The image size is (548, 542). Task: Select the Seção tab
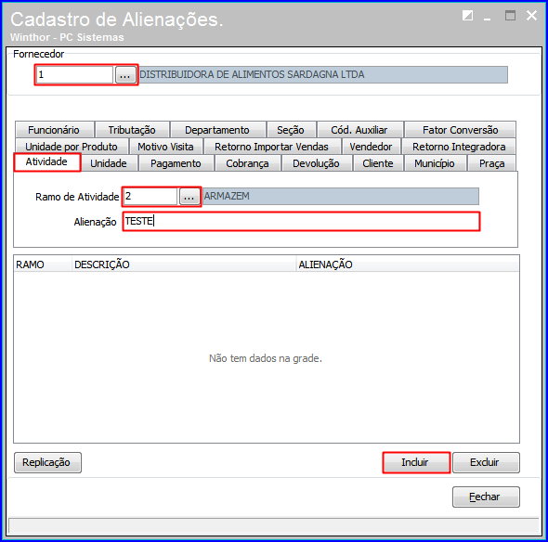(291, 130)
